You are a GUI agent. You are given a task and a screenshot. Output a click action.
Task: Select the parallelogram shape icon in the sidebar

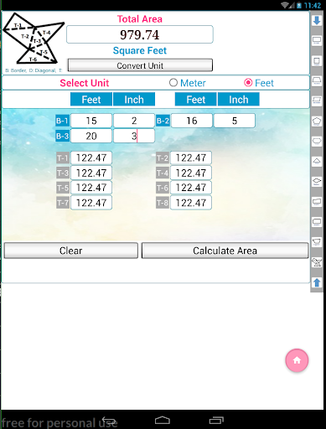coord(317,101)
